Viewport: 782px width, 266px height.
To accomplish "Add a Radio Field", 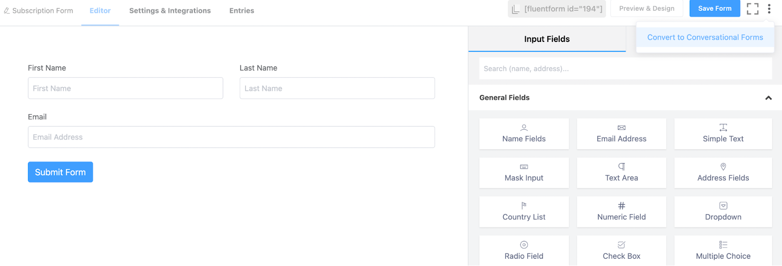I will click(524, 250).
